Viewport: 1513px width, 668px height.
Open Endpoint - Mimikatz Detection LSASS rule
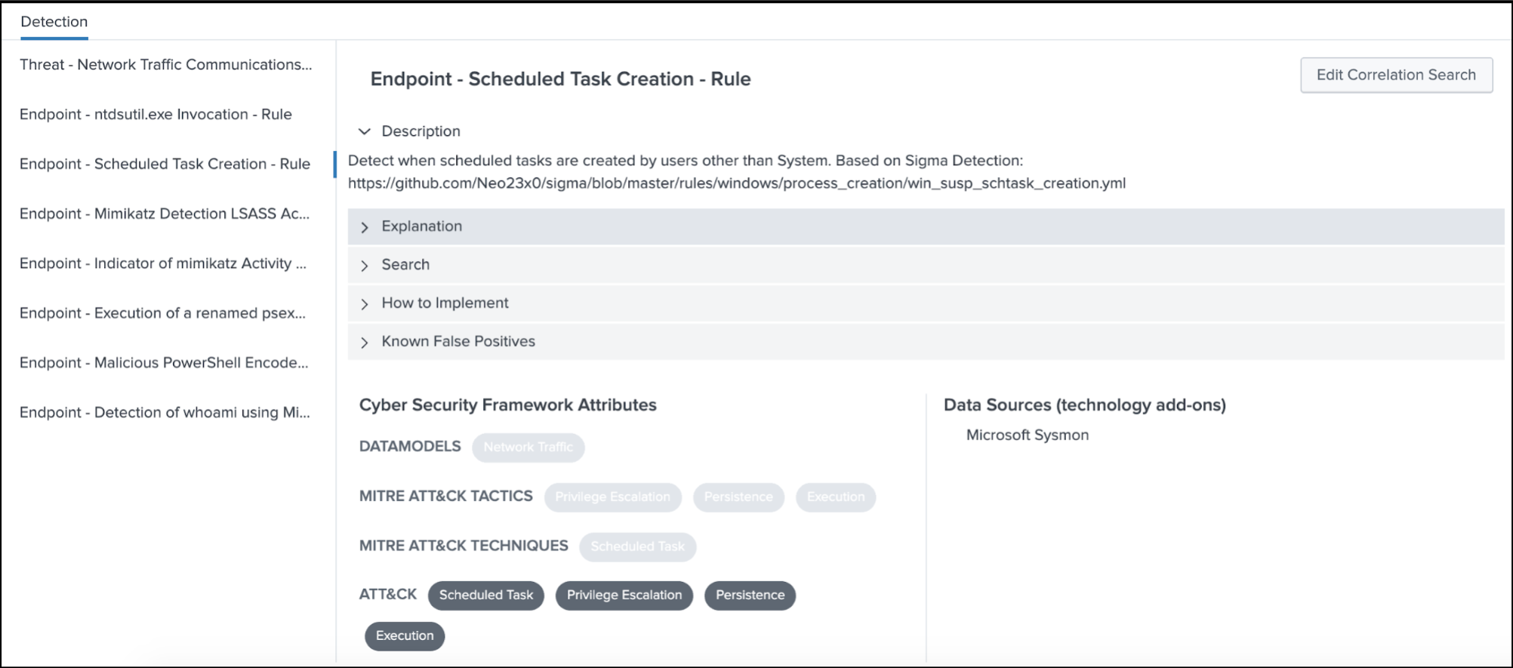coord(165,214)
